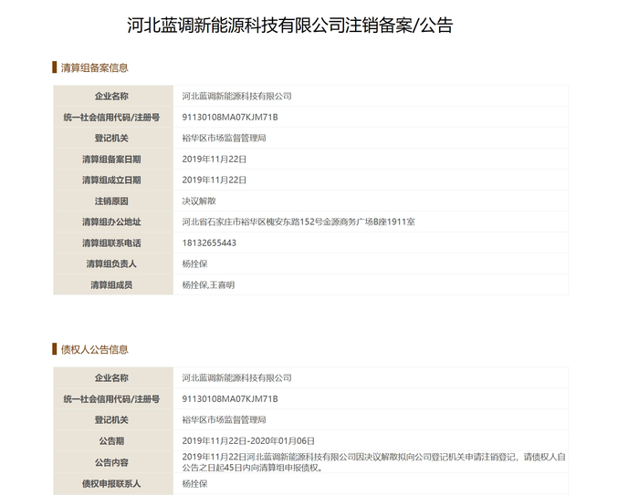
Task: Select the phone number 18132655443
Action: tap(209, 243)
